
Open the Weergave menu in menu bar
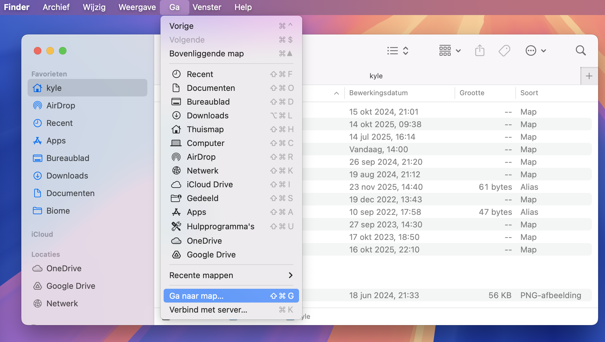coord(137,7)
